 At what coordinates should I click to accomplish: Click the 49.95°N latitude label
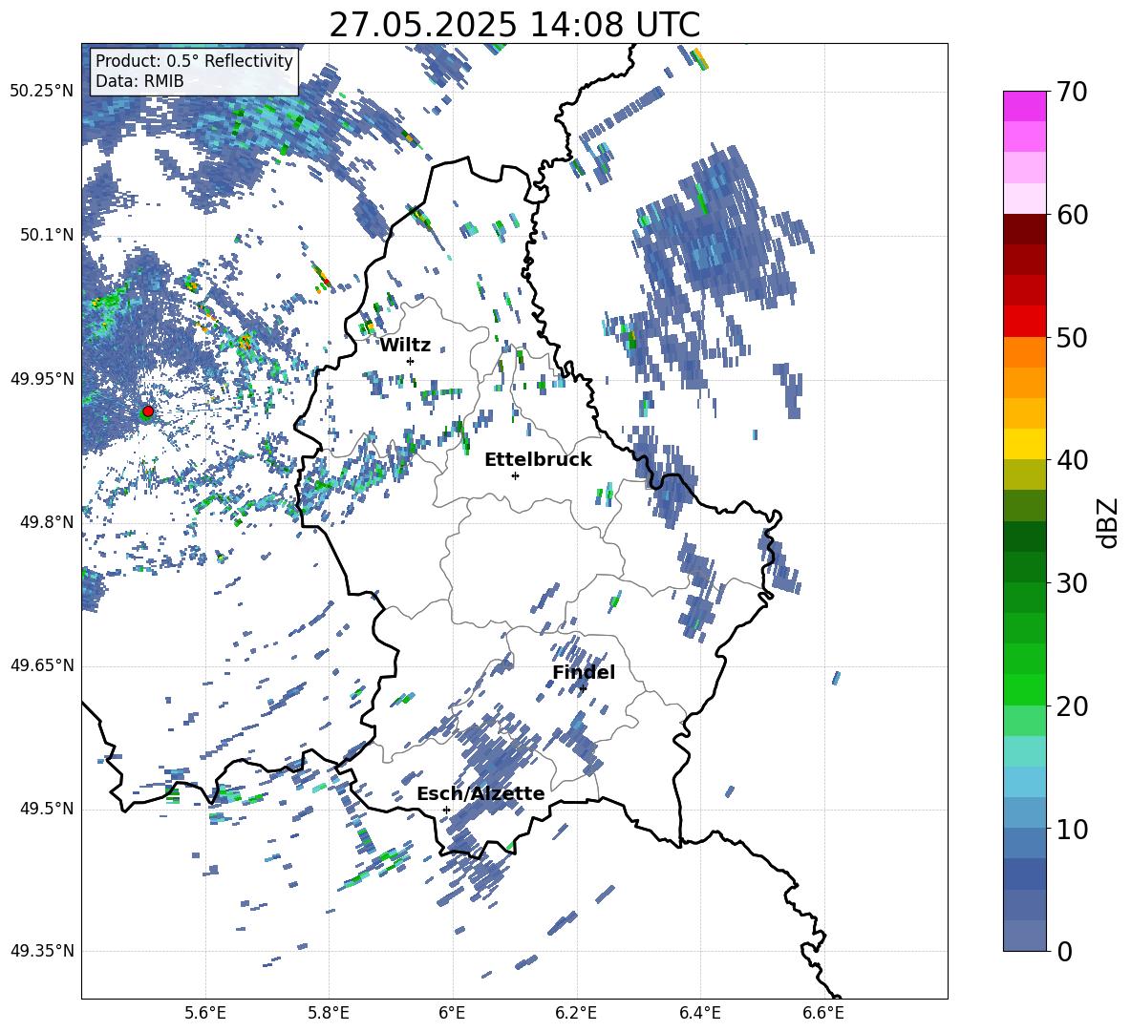click(x=42, y=378)
